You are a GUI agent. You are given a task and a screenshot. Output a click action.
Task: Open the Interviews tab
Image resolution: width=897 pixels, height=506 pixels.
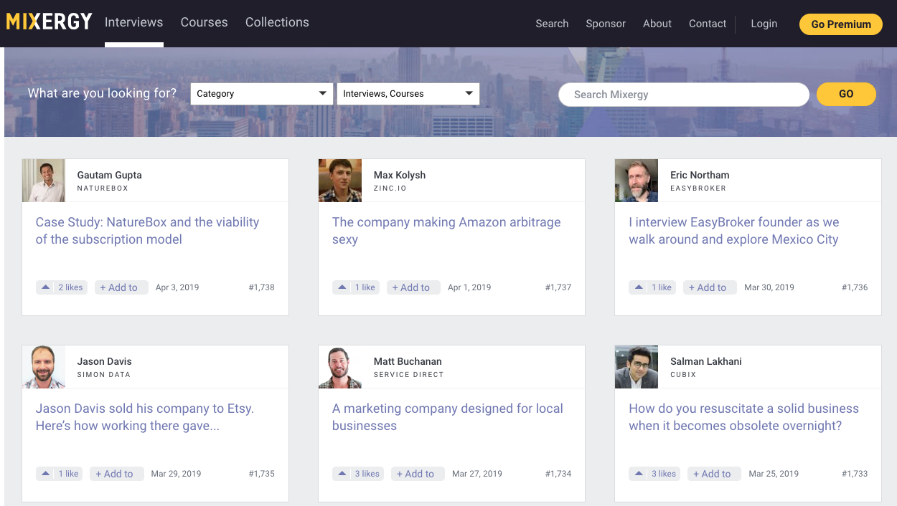tap(134, 22)
